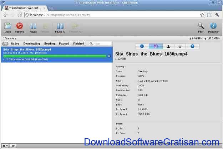Click the 155.0 KiB/s upload speed indicator
This screenshot has height=149, width=223.
coord(212,38)
